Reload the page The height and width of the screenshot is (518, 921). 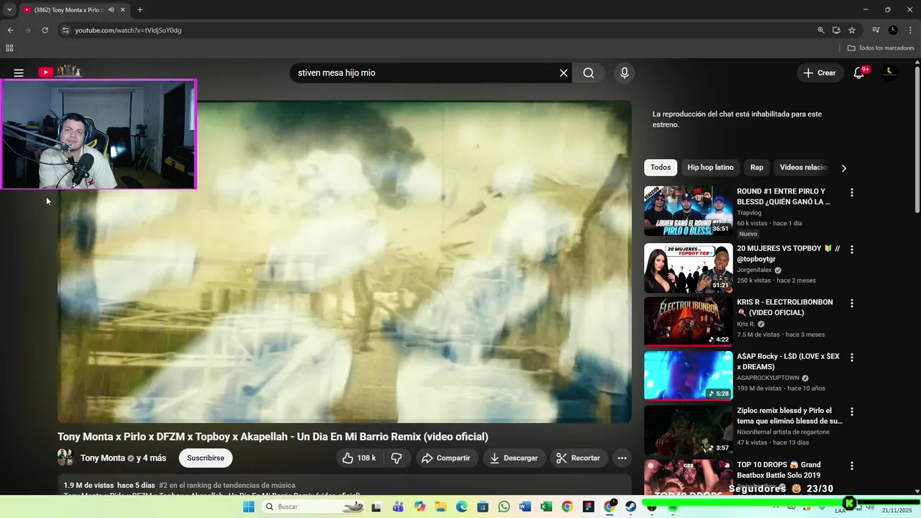pyautogui.click(x=45, y=30)
